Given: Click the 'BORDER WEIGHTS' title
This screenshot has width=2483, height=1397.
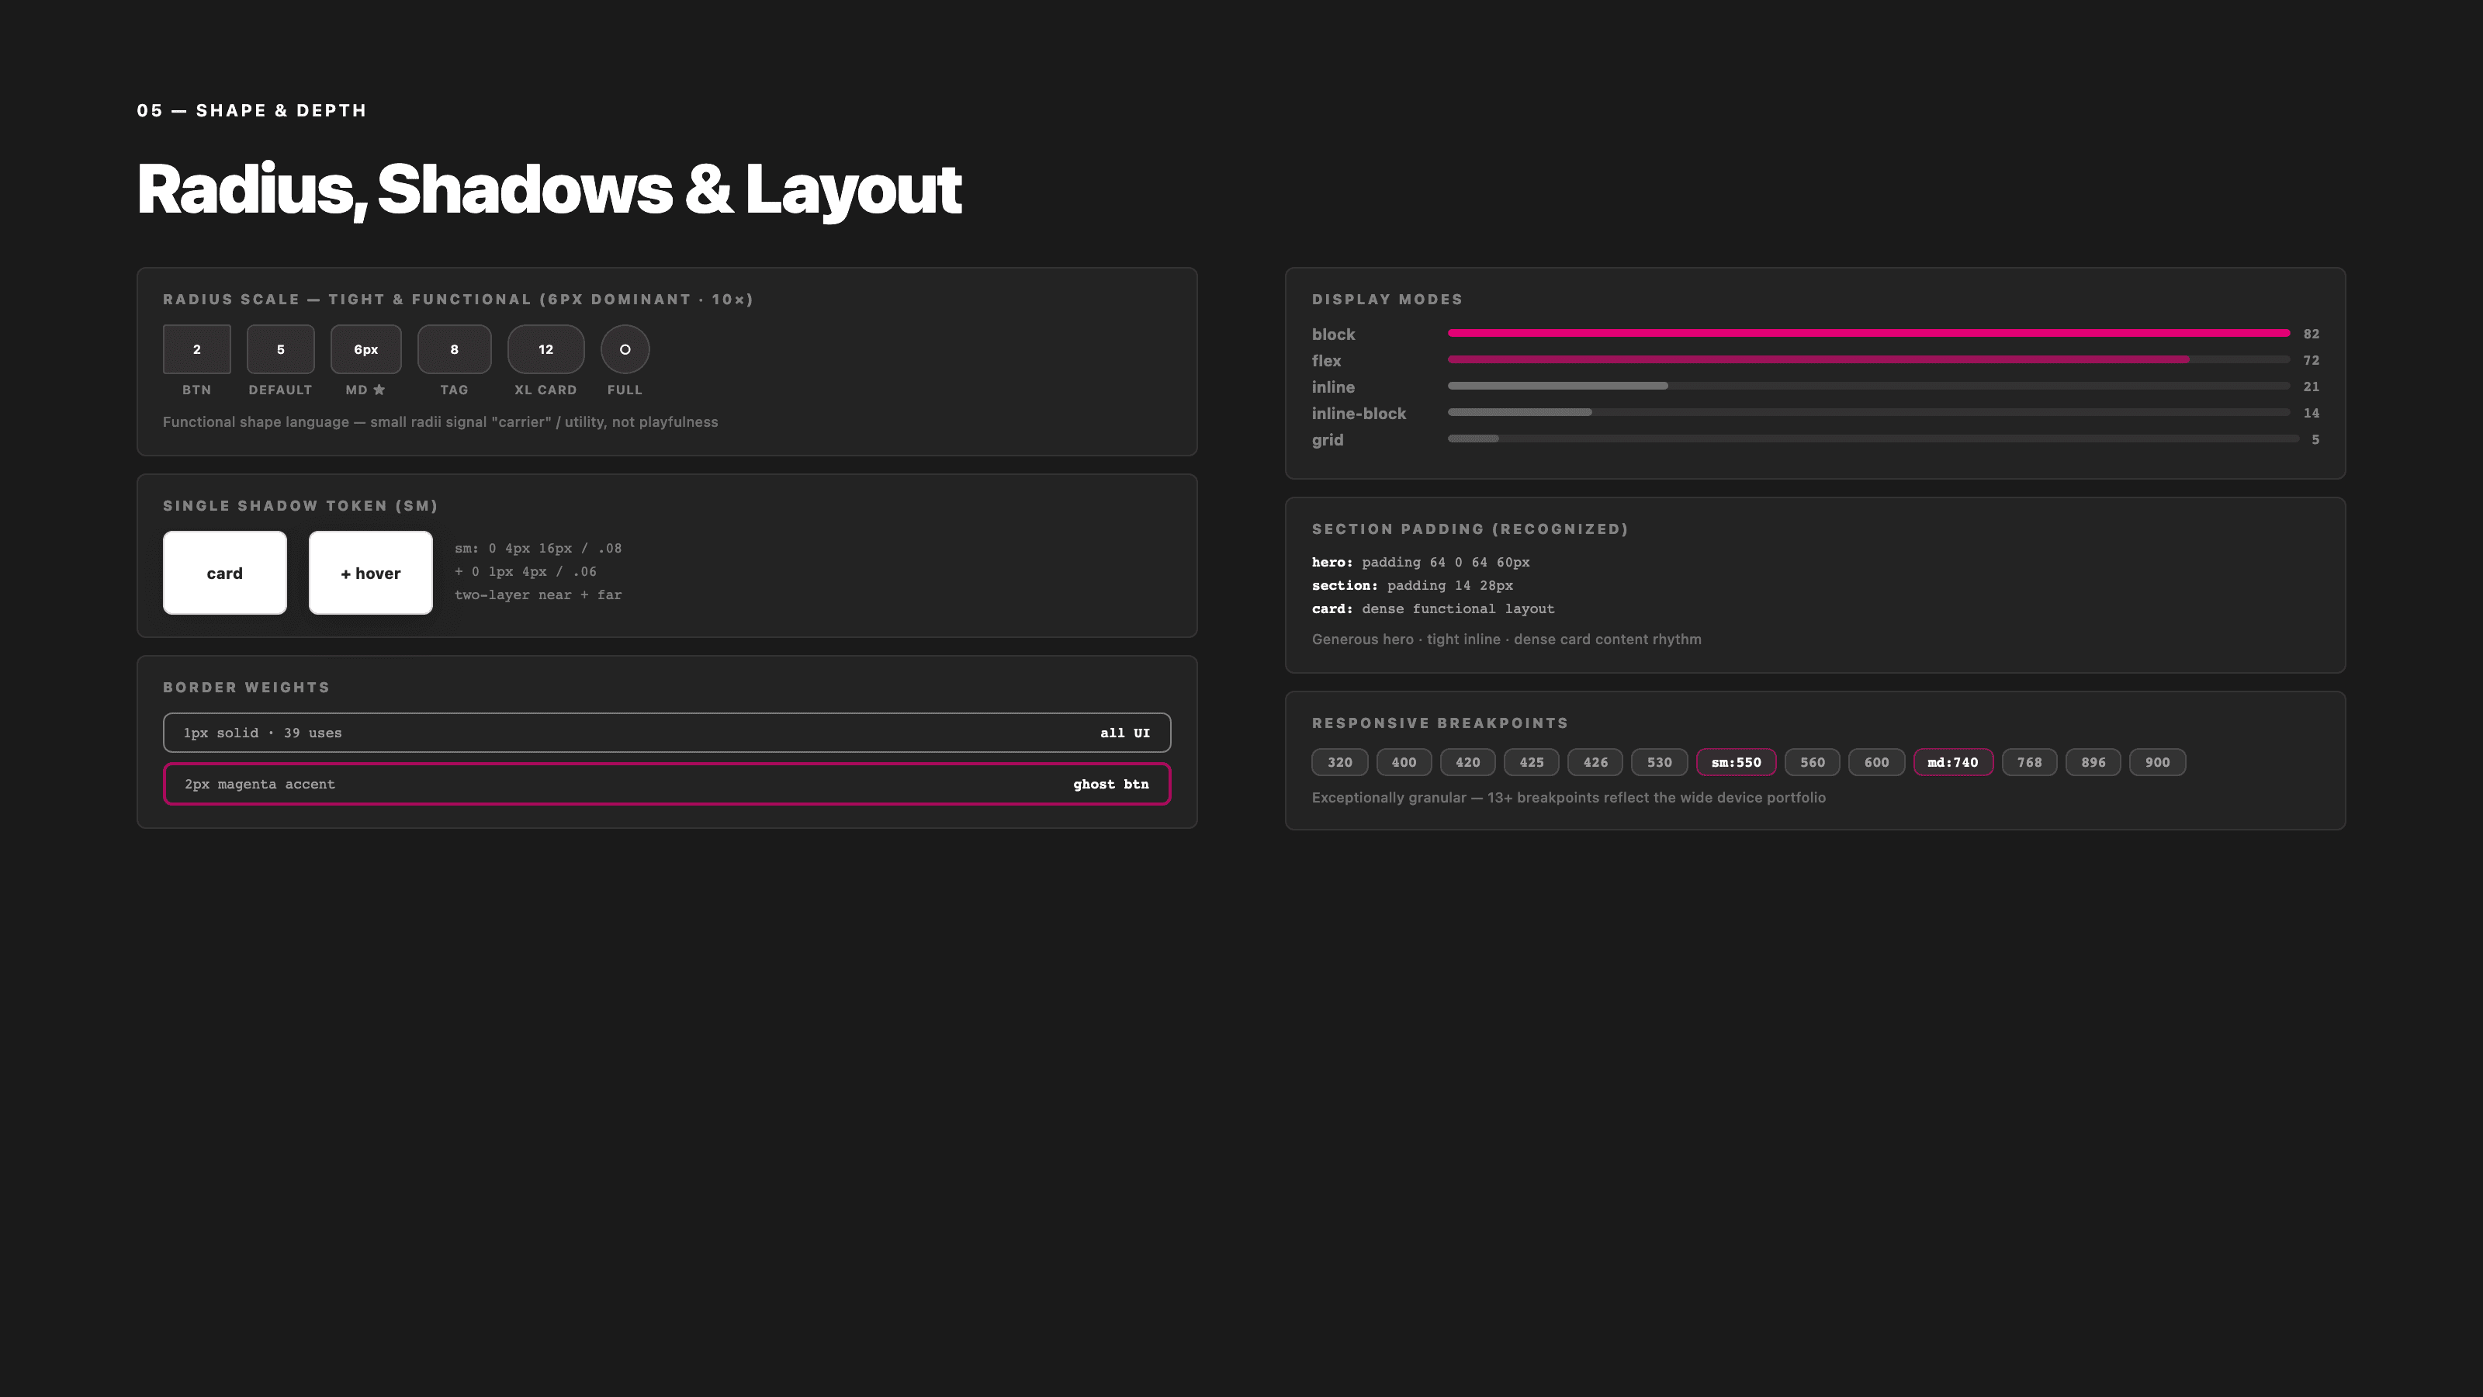Looking at the screenshot, I should pos(247,688).
